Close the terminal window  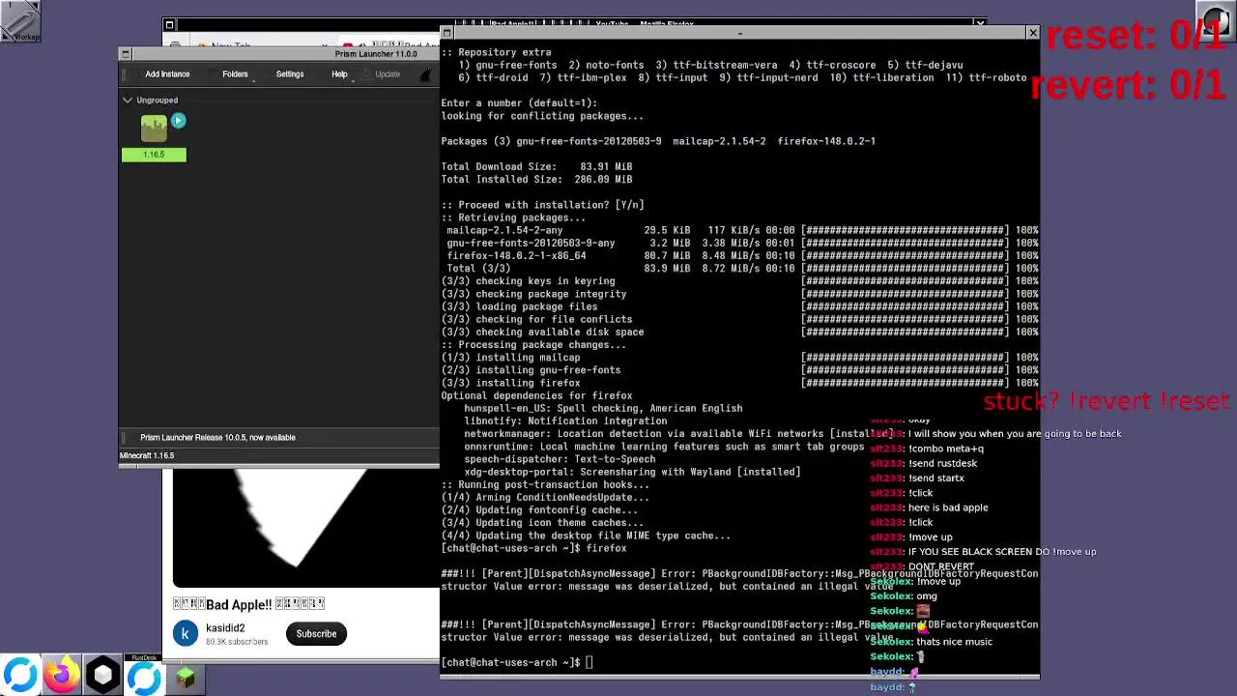pos(1032,34)
